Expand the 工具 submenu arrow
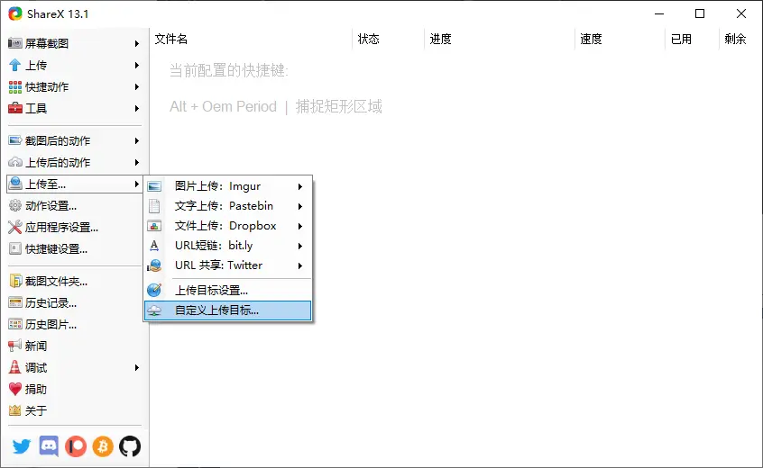The height and width of the screenshot is (468, 763). point(137,108)
